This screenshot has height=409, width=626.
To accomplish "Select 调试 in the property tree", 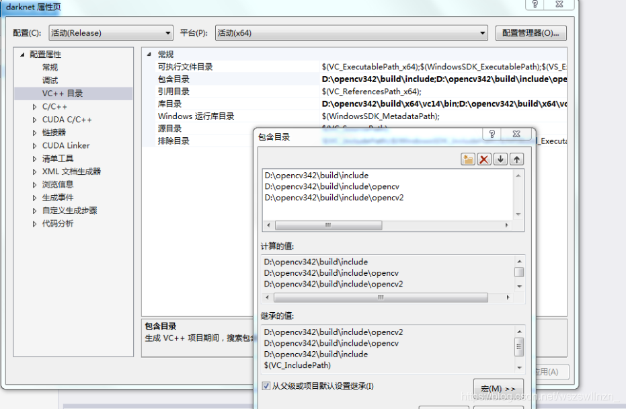I will point(50,80).
